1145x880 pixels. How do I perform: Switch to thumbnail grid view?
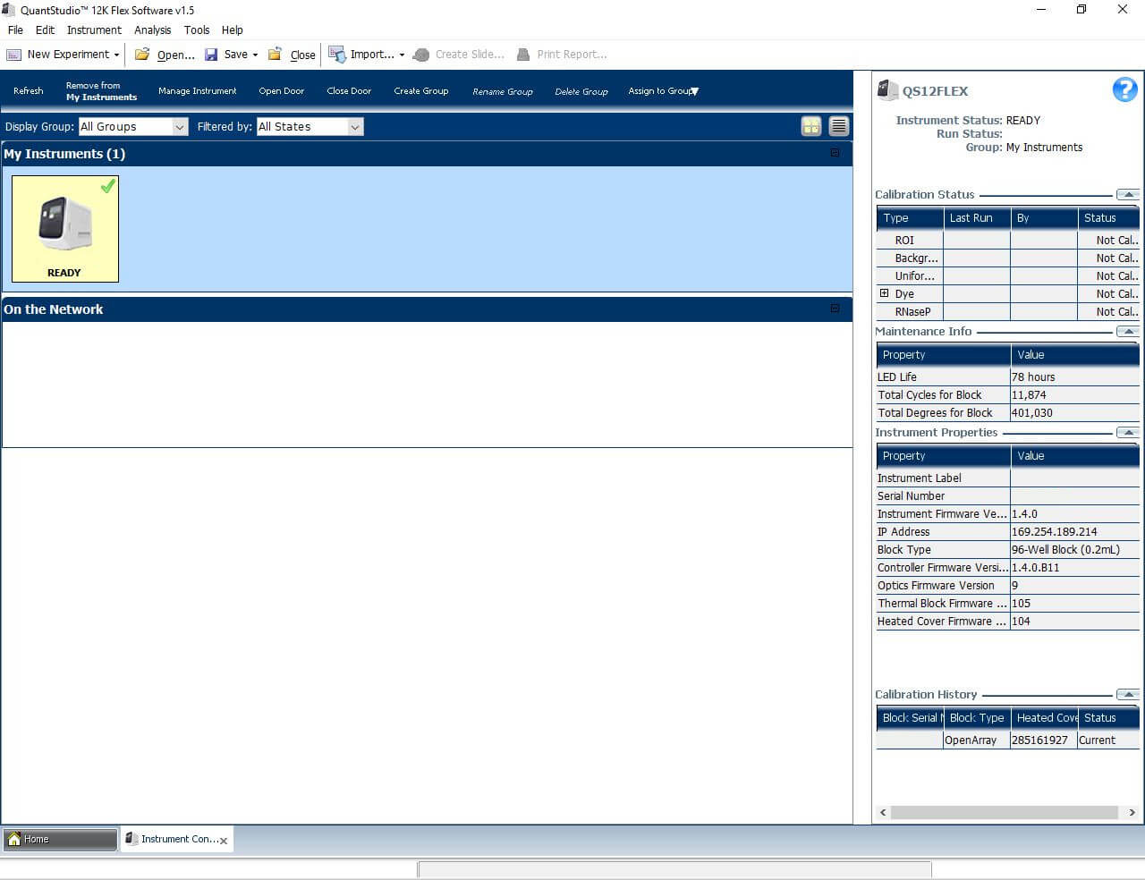pos(810,126)
